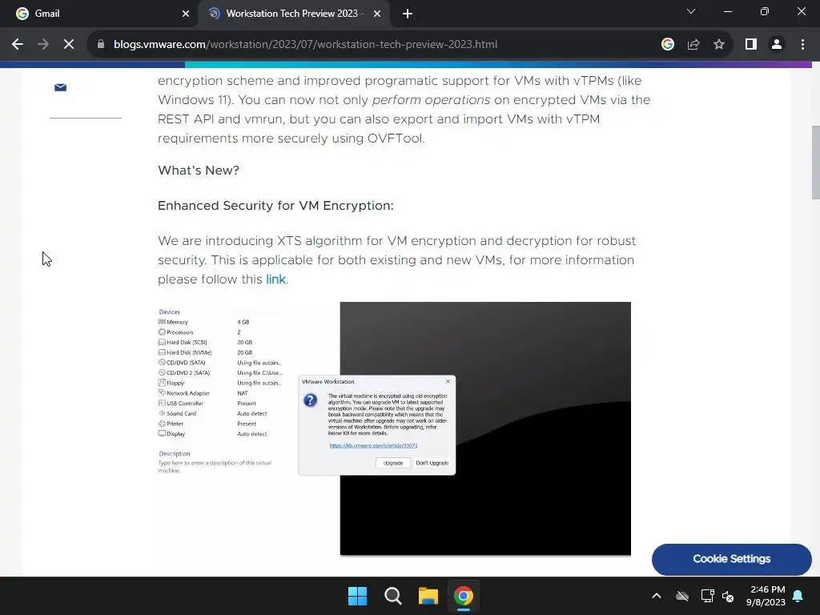Screen dimensions: 820x615
Task: Bookmark this page with star icon
Action: coord(719,45)
